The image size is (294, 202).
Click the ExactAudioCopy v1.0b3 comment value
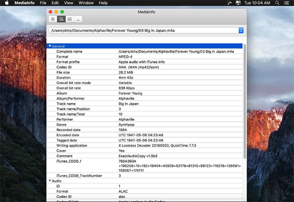click(138, 156)
